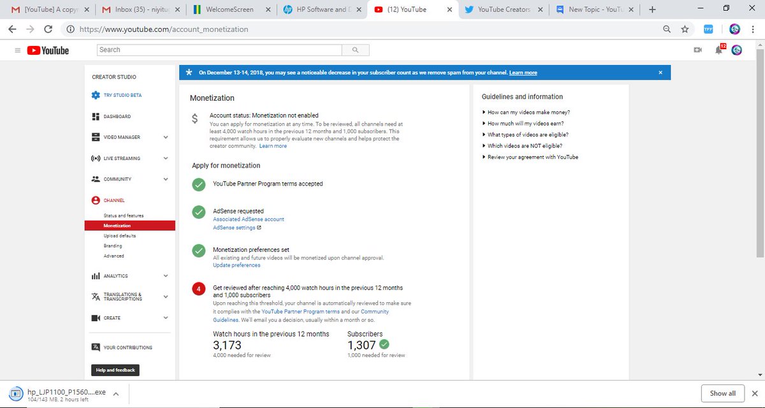The width and height of the screenshot is (765, 408).
Task: Switch to New Topic tab
Action: click(594, 10)
